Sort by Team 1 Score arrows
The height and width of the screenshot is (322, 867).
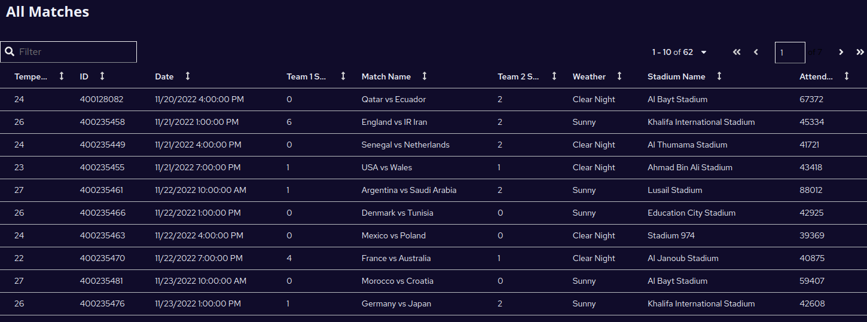click(x=343, y=76)
